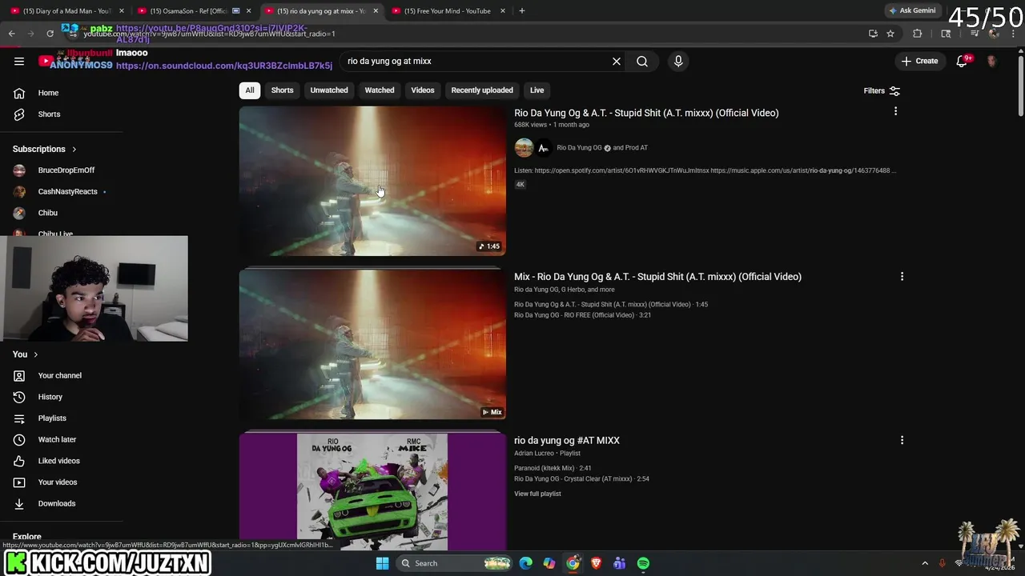Open the Windows Start menu
The image size is (1025, 576).
pyautogui.click(x=382, y=563)
